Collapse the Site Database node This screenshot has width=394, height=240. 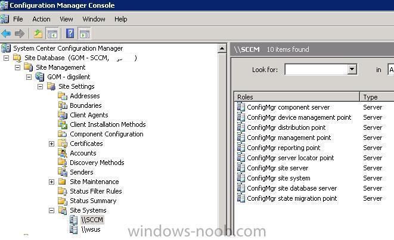pyautogui.click(x=7, y=58)
